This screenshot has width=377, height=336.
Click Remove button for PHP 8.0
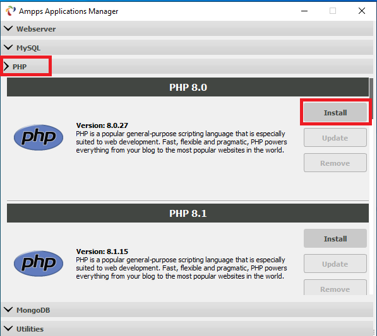click(335, 163)
